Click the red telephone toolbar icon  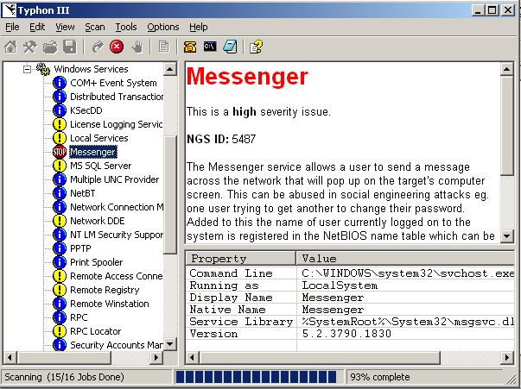click(190, 47)
